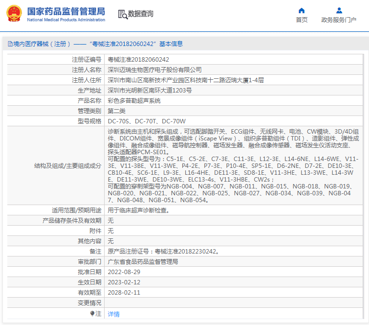Select the 生产地址 label
Viewport: 369px width, 325px height.
coord(89,90)
